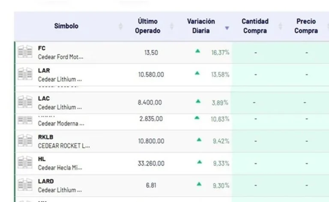The image size is (329, 202).
Task: Open the FC Cedear Ford Motor symbol
Action: 60,53
